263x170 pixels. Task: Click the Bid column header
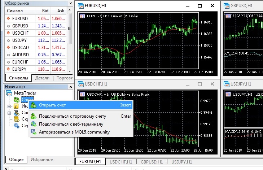pos(43,11)
